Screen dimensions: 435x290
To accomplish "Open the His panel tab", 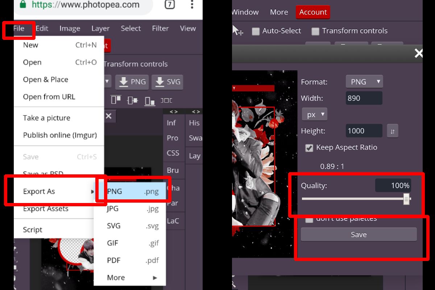I will [194, 123].
